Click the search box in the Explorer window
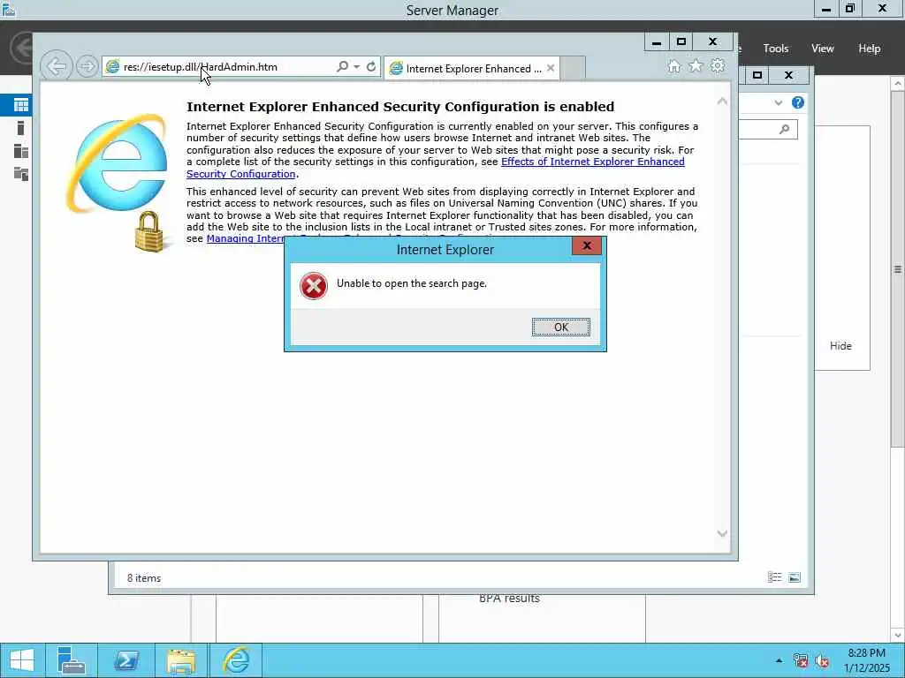The width and height of the screenshot is (905, 678). 768,129
